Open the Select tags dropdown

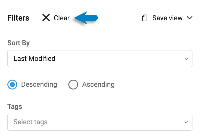click(100, 122)
